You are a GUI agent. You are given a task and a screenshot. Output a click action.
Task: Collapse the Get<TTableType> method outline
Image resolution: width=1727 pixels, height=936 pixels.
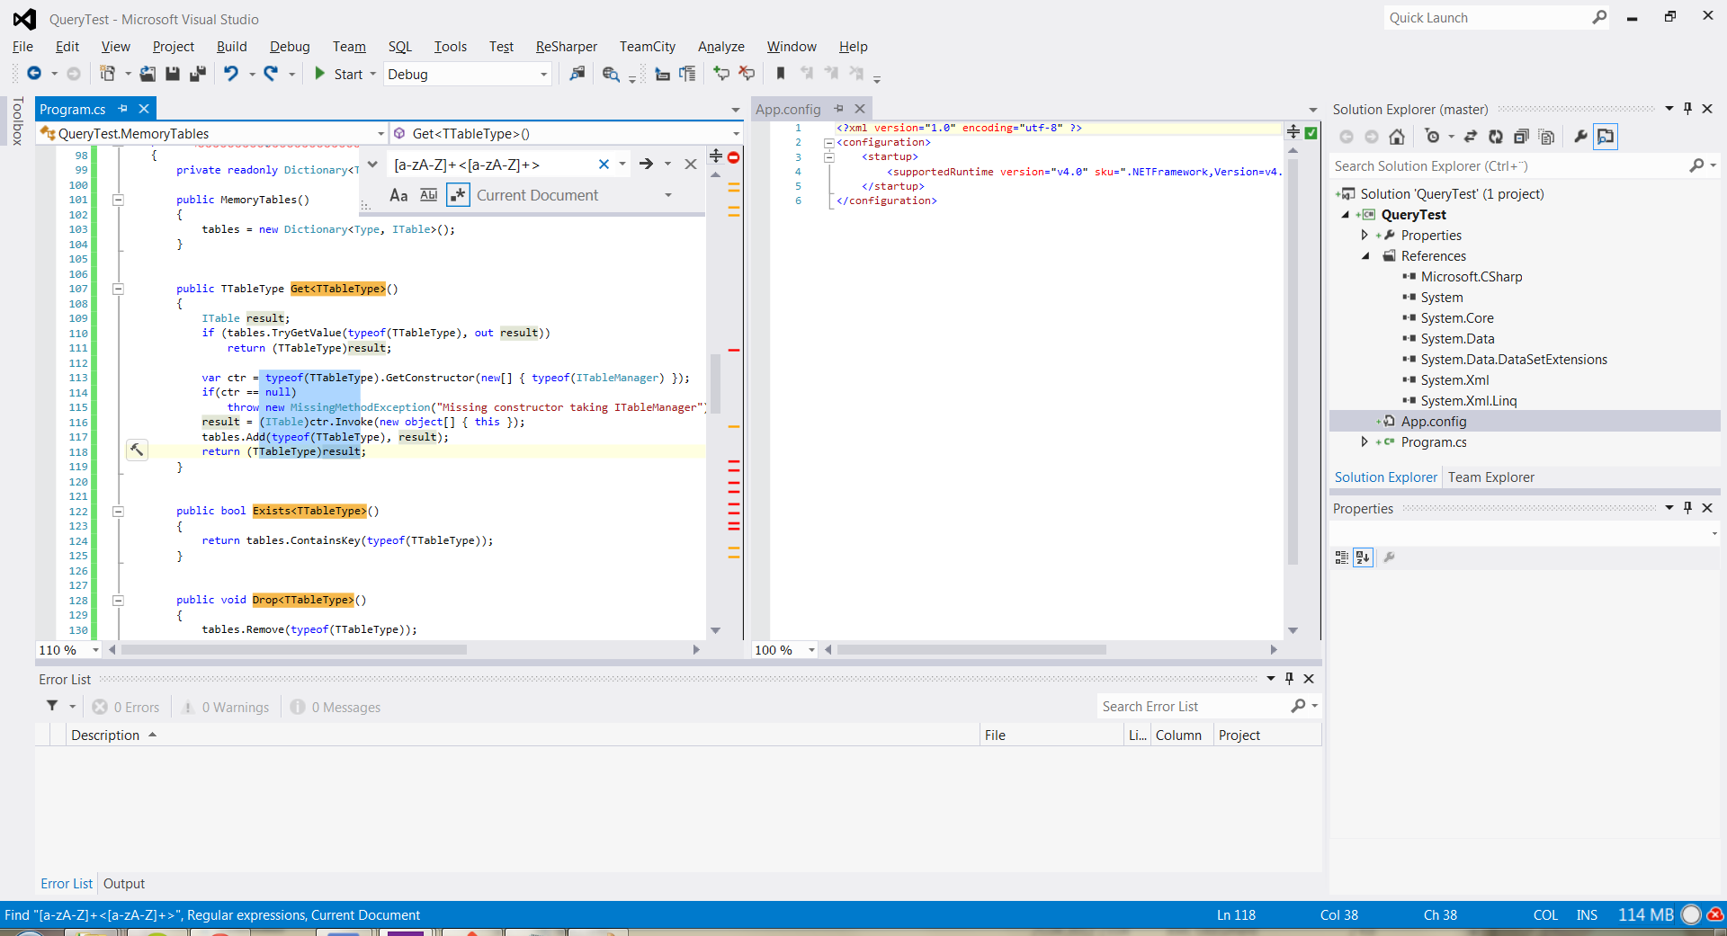[118, 289]
